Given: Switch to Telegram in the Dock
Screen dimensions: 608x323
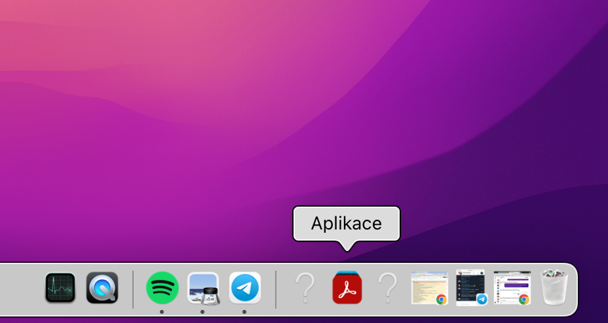Looking at the screenshot, I should (244, 288).
